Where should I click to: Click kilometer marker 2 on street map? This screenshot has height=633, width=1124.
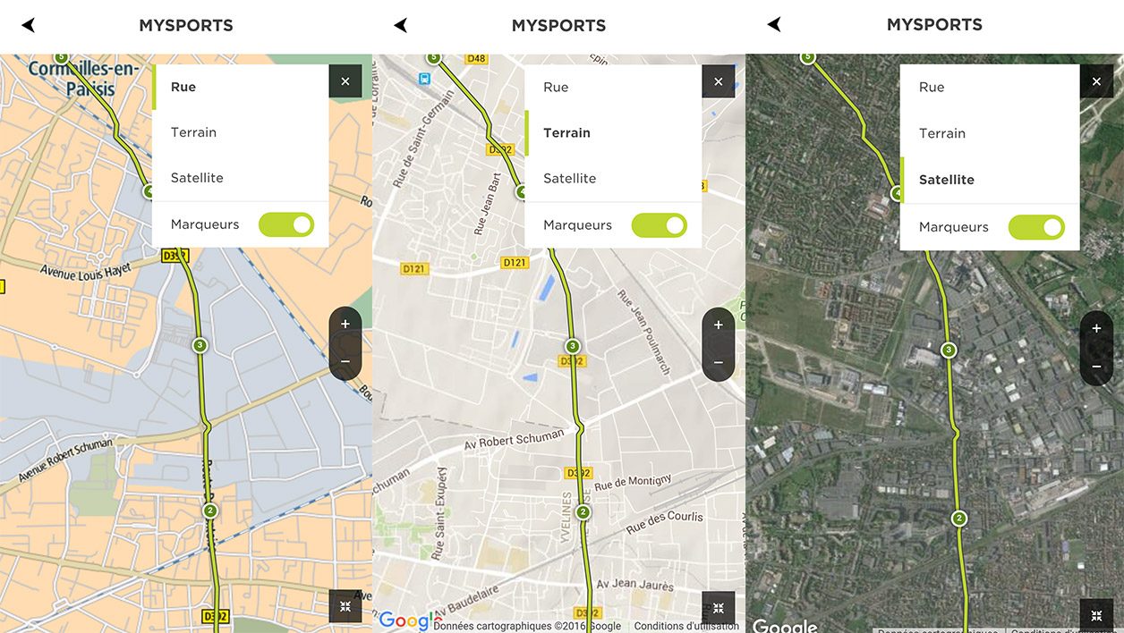click(209, 511)
